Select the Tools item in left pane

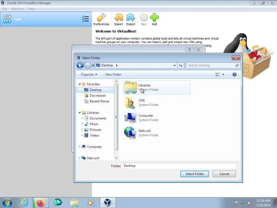tap(46, 19)
